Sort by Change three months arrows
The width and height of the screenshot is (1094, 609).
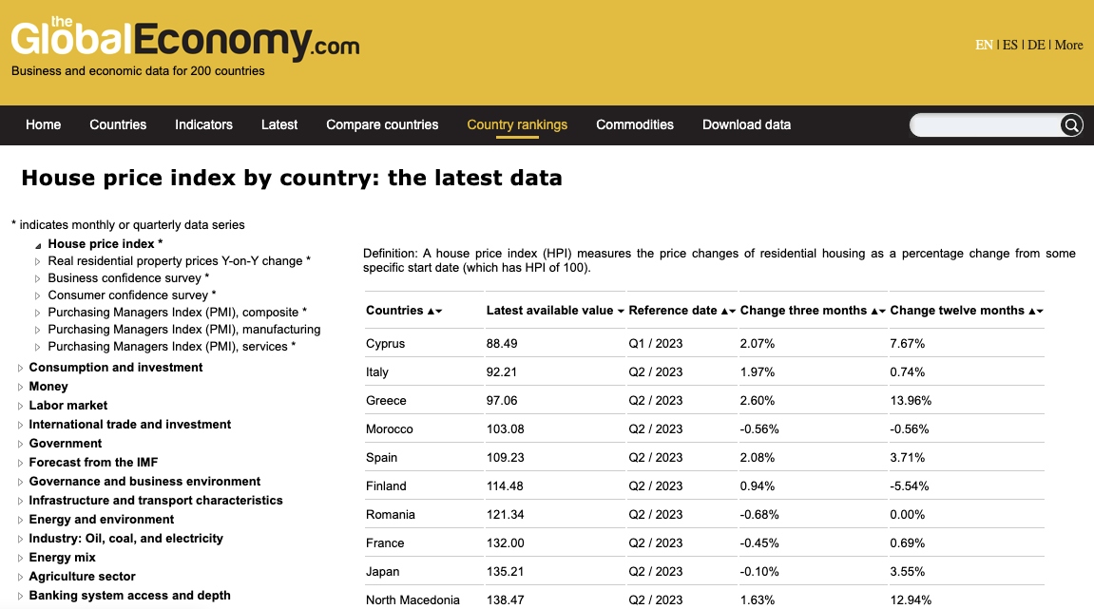pyautogui.click(x=878, y=312)
